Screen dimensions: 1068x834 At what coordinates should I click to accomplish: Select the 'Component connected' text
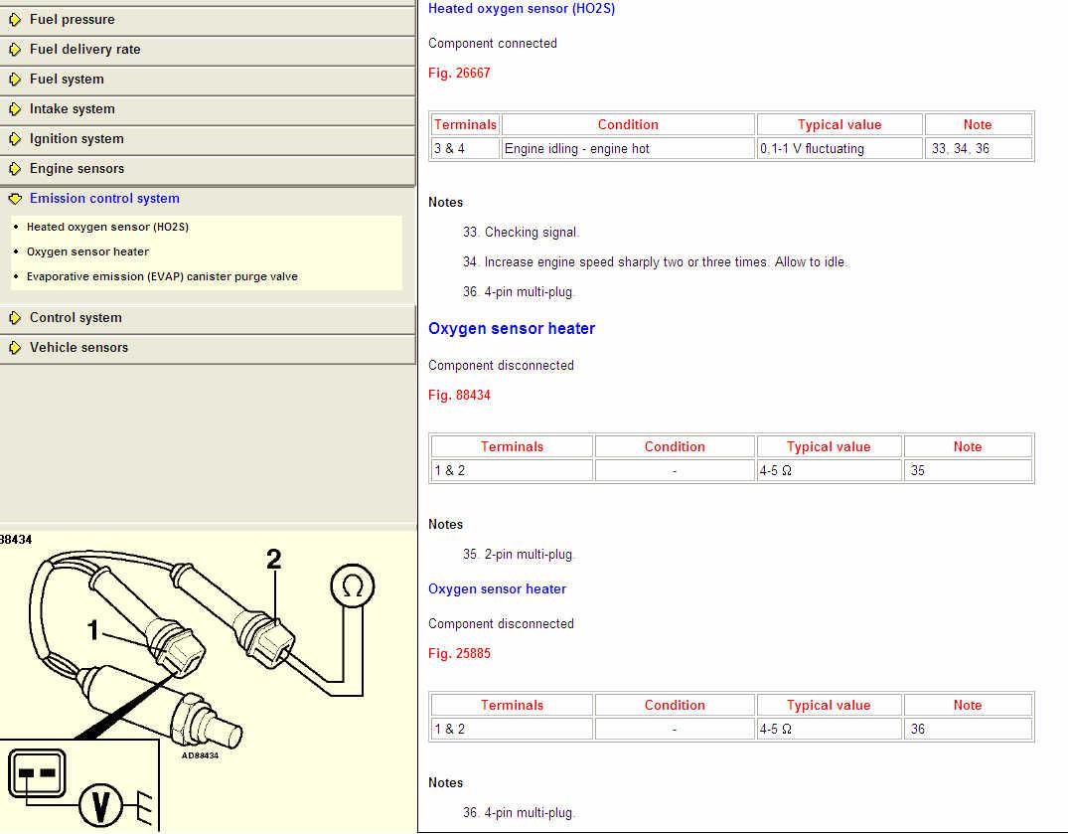(x=493, y=44)
